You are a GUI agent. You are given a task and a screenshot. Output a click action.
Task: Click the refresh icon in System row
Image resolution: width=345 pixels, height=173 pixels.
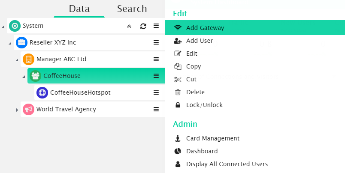[x=143, y=26]
